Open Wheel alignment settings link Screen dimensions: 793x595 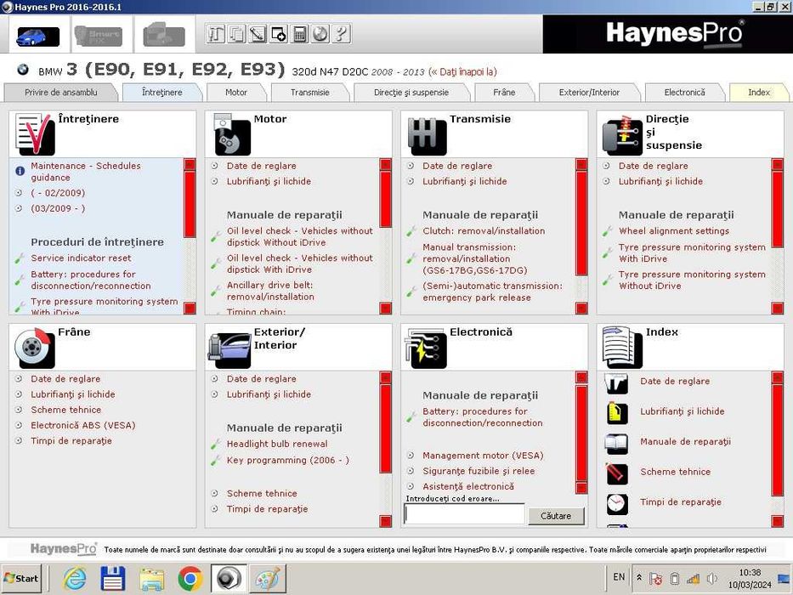674,230
